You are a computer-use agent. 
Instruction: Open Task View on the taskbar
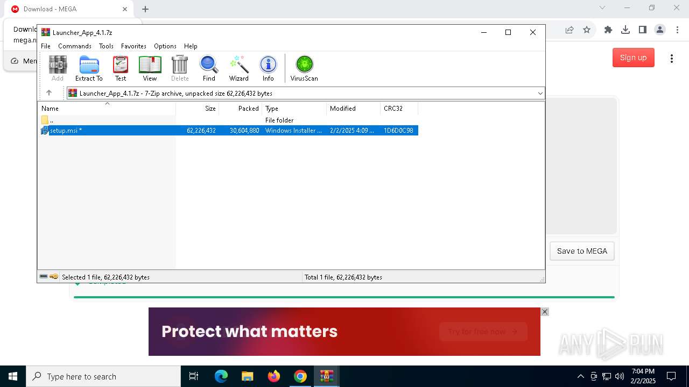click(194, 376)
